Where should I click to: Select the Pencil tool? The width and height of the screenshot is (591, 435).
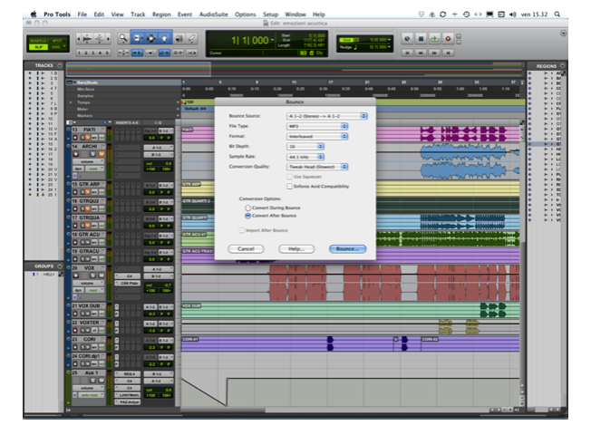pos(192,38)
